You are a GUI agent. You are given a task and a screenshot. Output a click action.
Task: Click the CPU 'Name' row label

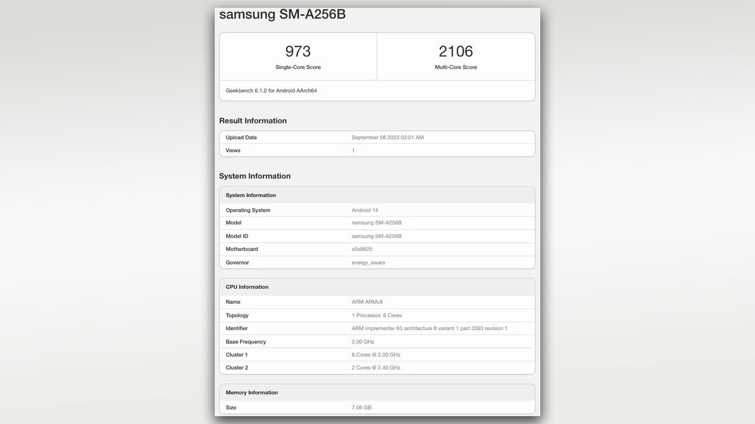pyautogui.click(x=233, y=302)
